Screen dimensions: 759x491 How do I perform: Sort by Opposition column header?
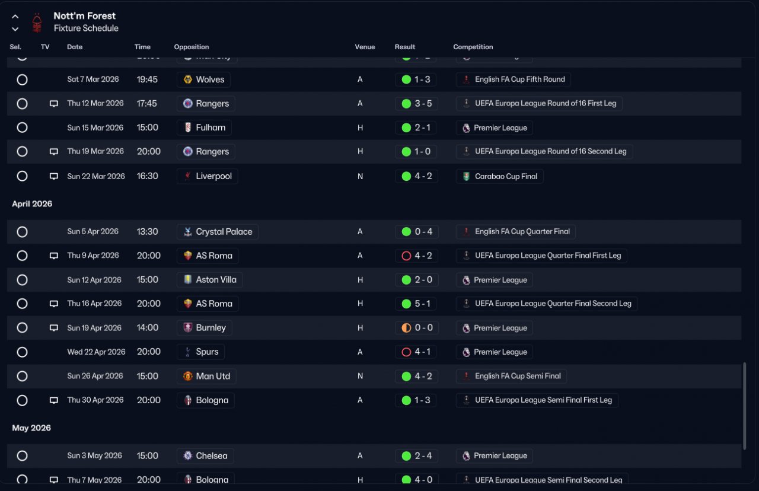(x=192, y=47)
